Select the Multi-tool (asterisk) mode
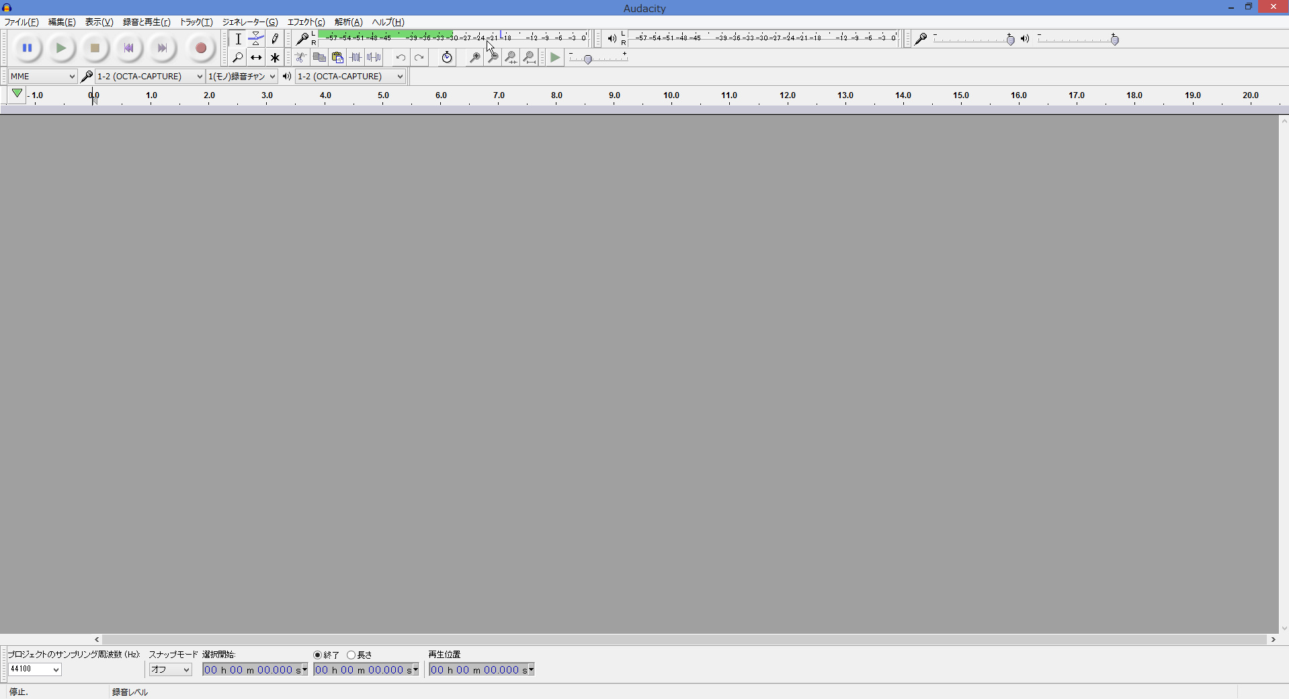 [274, 57]
